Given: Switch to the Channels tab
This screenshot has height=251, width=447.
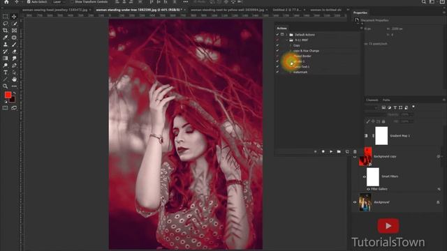Looking at the screenshot, I should point(372,100).
